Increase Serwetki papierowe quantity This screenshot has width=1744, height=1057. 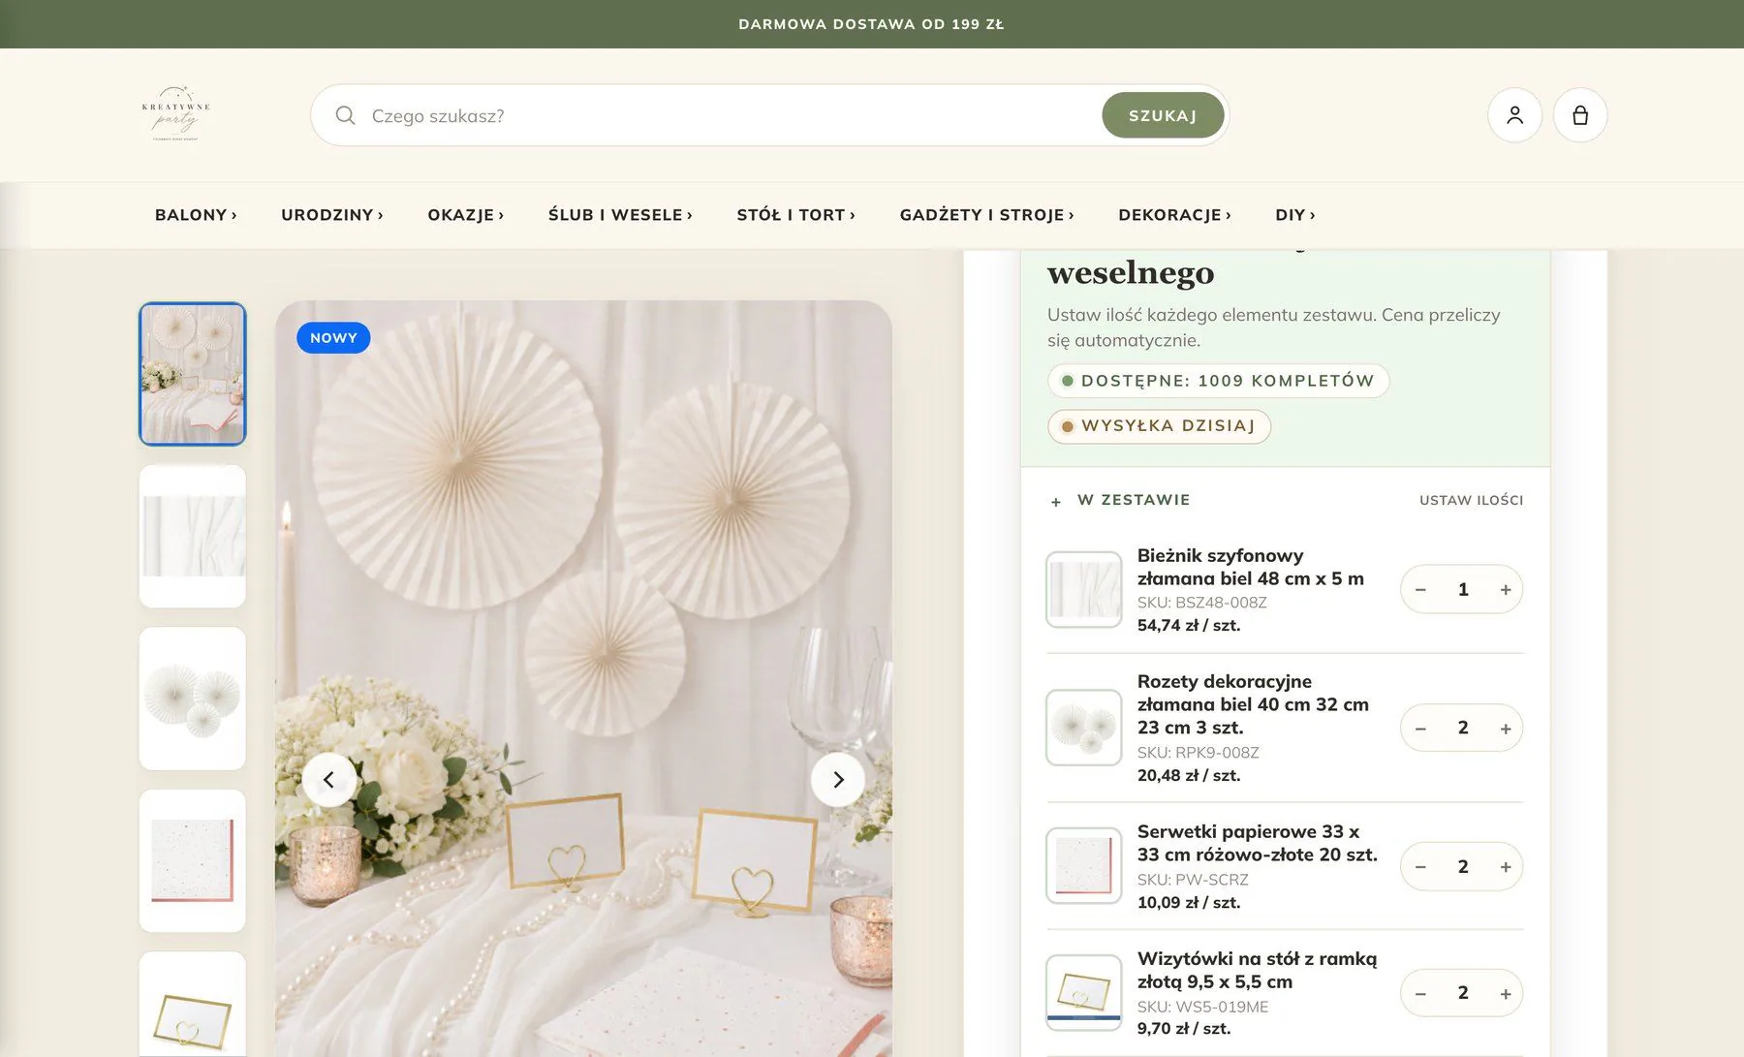1506,867
